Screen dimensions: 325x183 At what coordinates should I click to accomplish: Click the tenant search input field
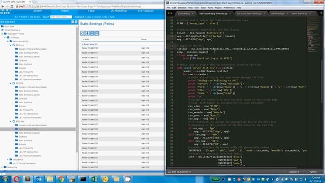(61, 17)
